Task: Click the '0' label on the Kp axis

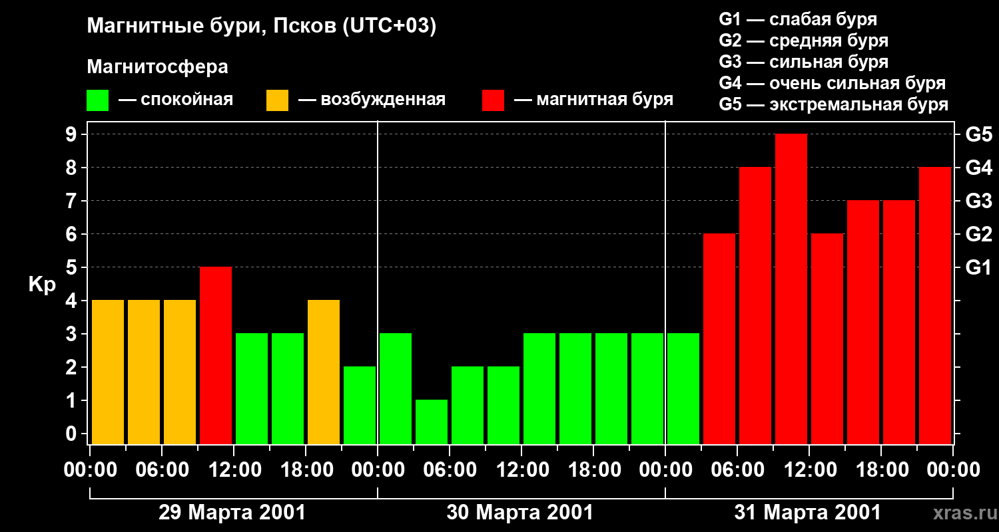Action: 73,434
